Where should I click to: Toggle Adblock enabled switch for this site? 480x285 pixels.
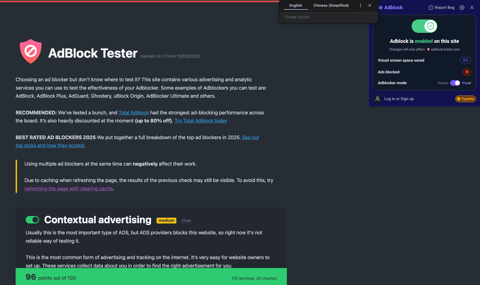click(424, 26)
